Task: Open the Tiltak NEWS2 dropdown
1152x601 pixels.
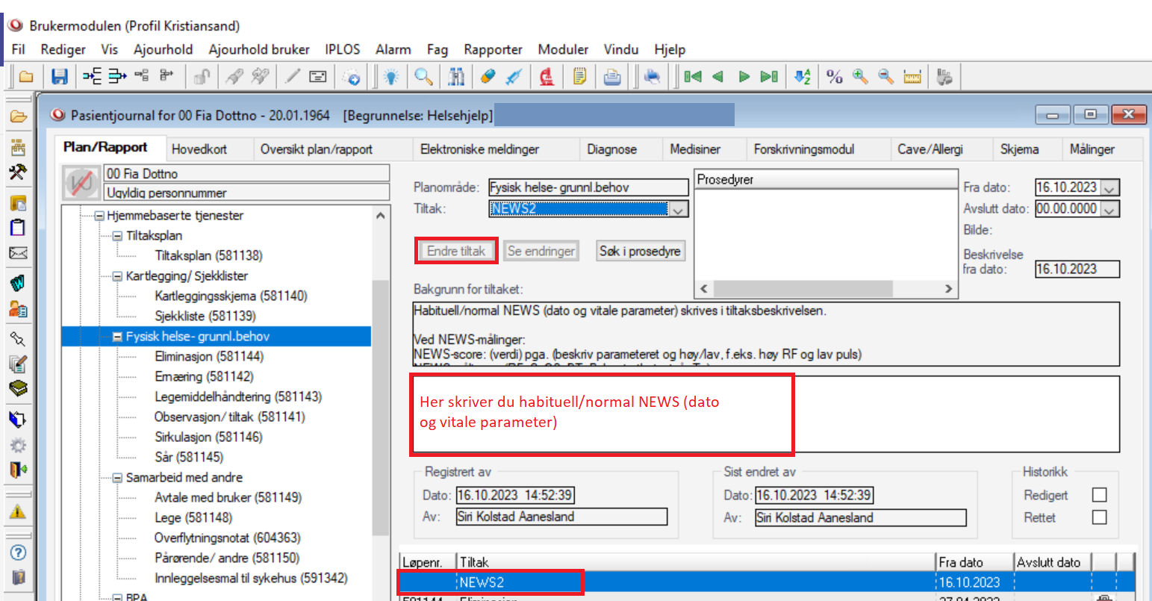Action: (x=678, y=210)
